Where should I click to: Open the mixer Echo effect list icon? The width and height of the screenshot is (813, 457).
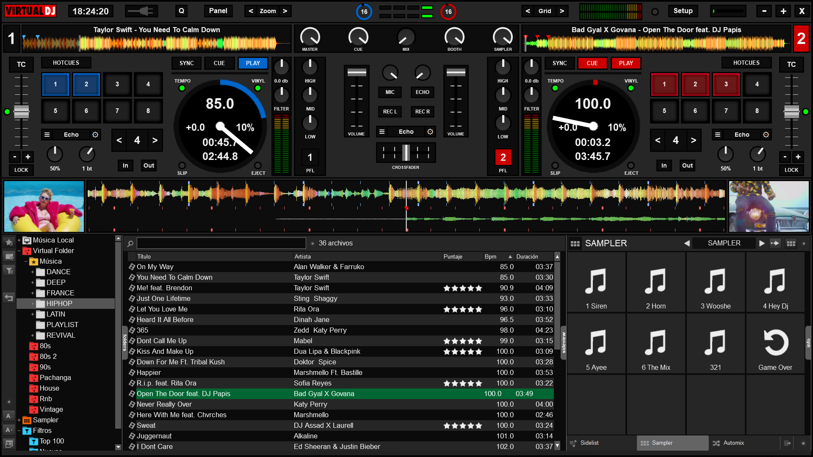[382, 132]
